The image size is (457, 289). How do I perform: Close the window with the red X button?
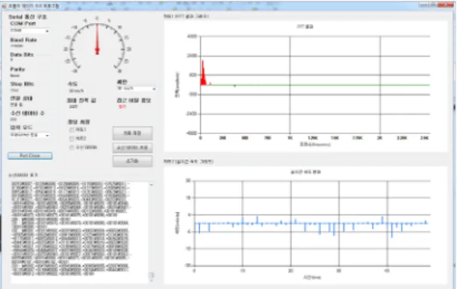point(445,5)
